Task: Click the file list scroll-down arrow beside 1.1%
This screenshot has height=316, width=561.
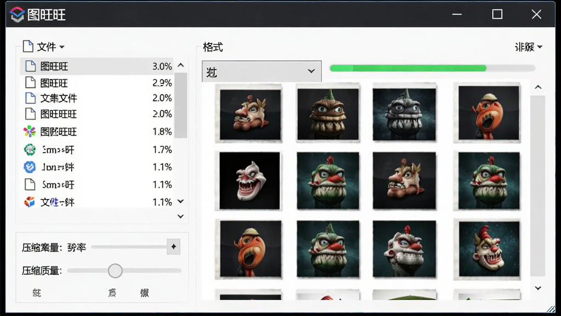Action: tap(181, 201)
